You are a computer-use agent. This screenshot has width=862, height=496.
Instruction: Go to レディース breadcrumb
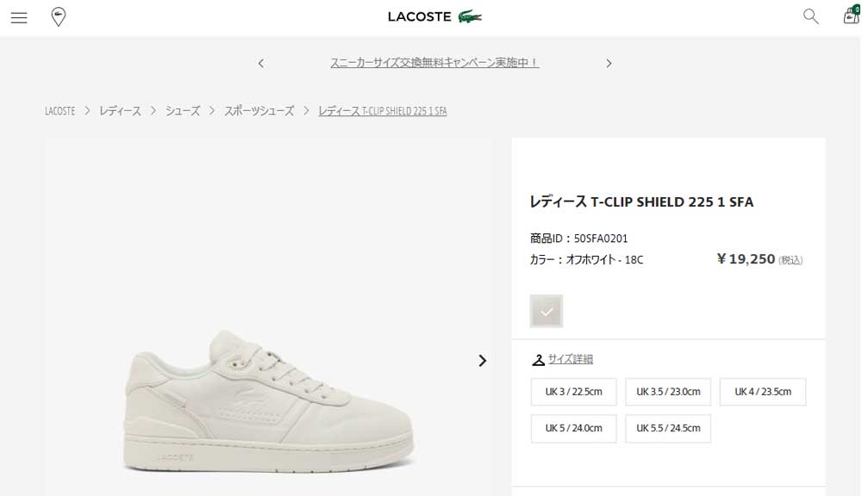coord(120,111)
